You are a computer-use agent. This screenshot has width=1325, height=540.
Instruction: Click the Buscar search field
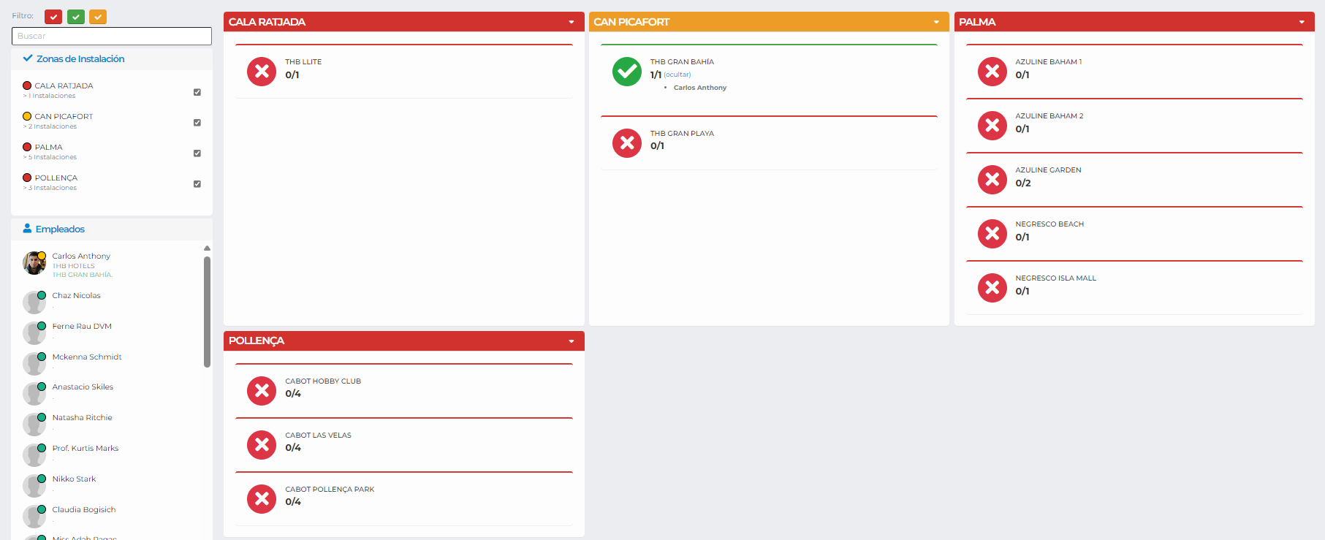point(111,36)
